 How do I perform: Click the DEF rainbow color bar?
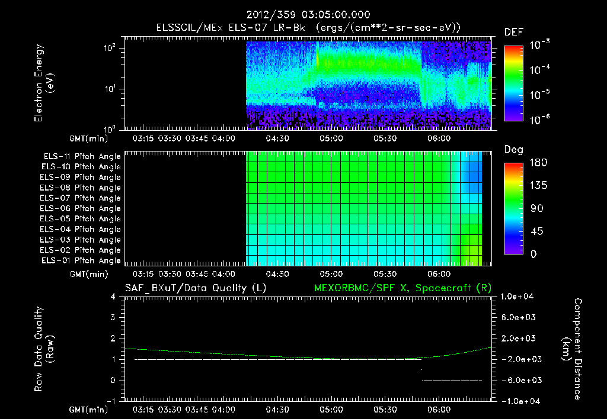click(513, 83)
